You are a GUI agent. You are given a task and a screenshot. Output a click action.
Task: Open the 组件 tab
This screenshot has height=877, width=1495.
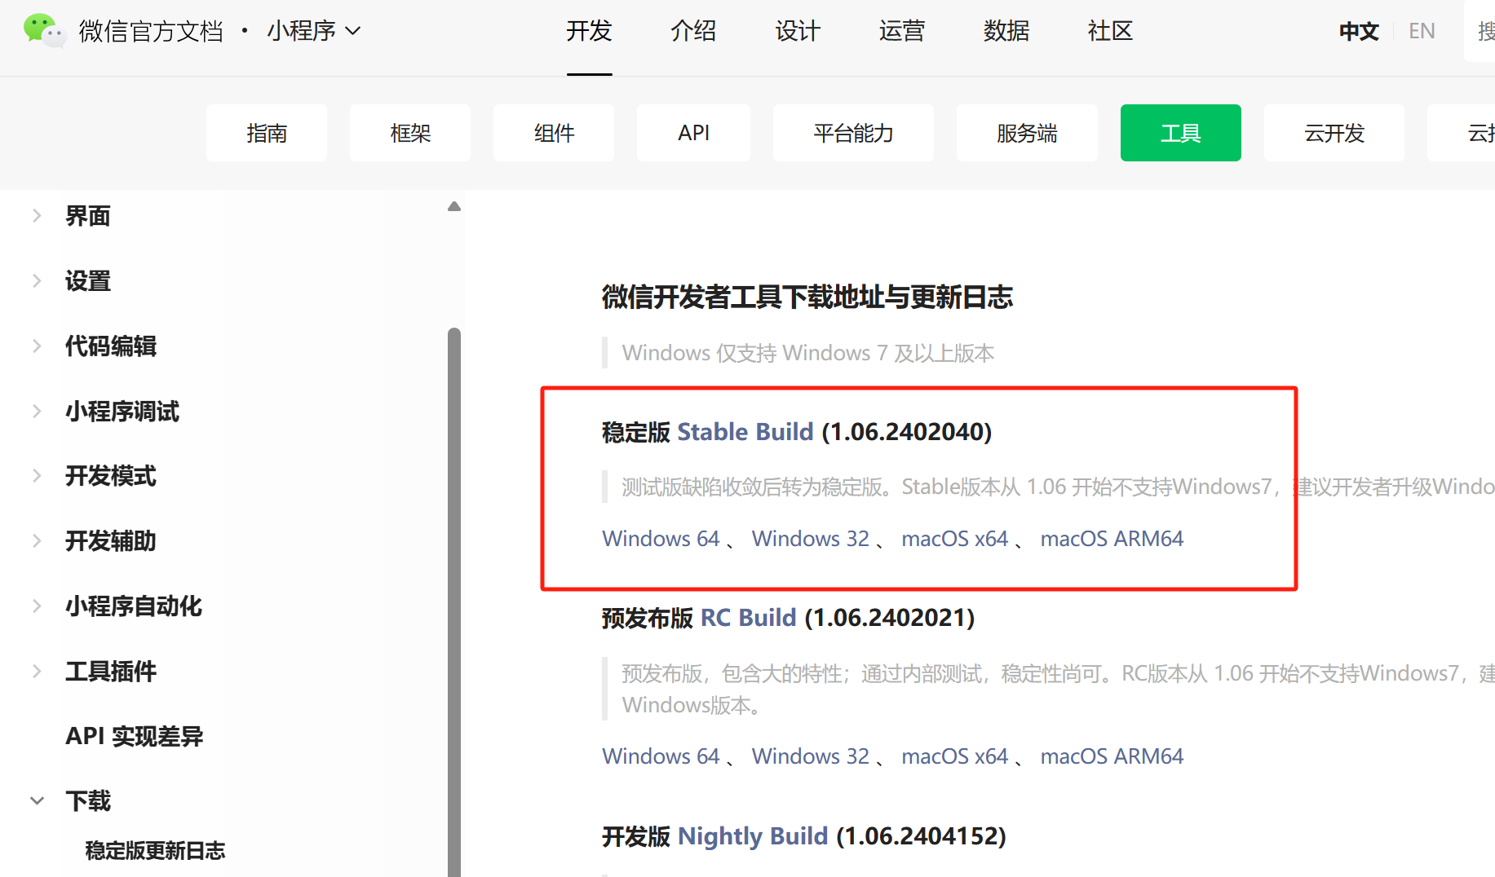coord(554,133)
